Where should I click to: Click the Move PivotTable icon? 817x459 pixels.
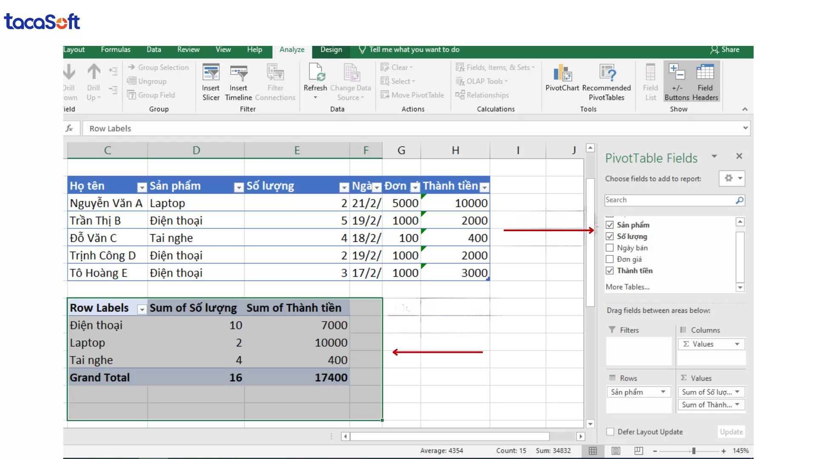(x=386, y=95)
